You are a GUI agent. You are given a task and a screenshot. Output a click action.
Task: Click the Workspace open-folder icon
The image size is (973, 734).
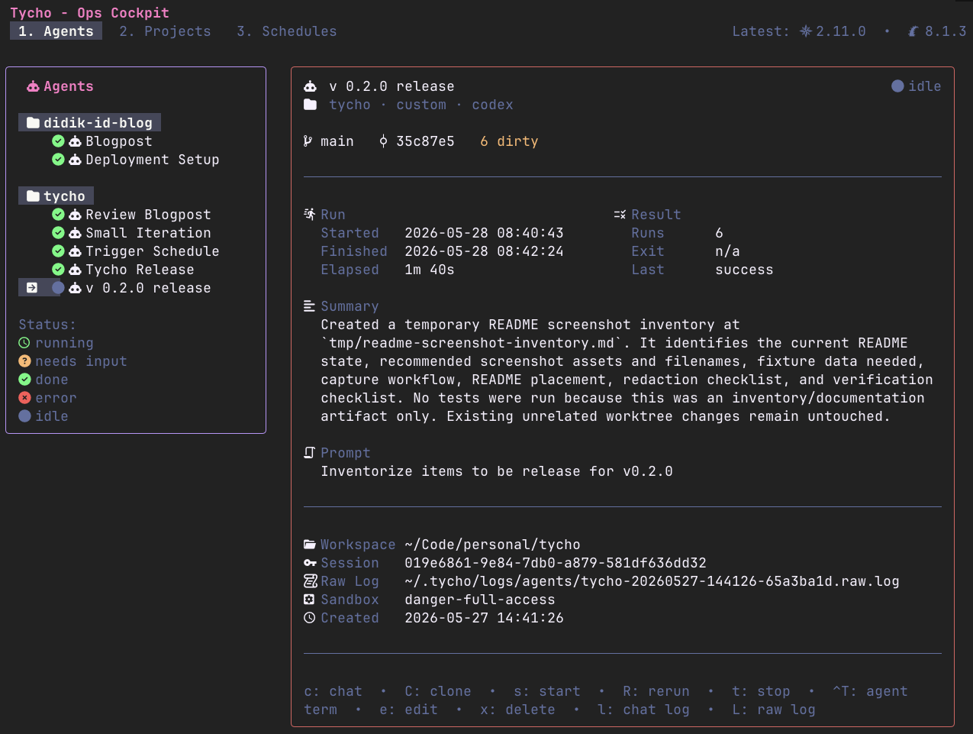309,545
